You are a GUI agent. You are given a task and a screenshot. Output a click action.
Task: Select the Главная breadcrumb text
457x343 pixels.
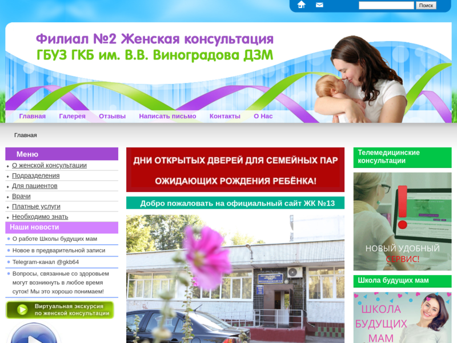pos(26,135)
